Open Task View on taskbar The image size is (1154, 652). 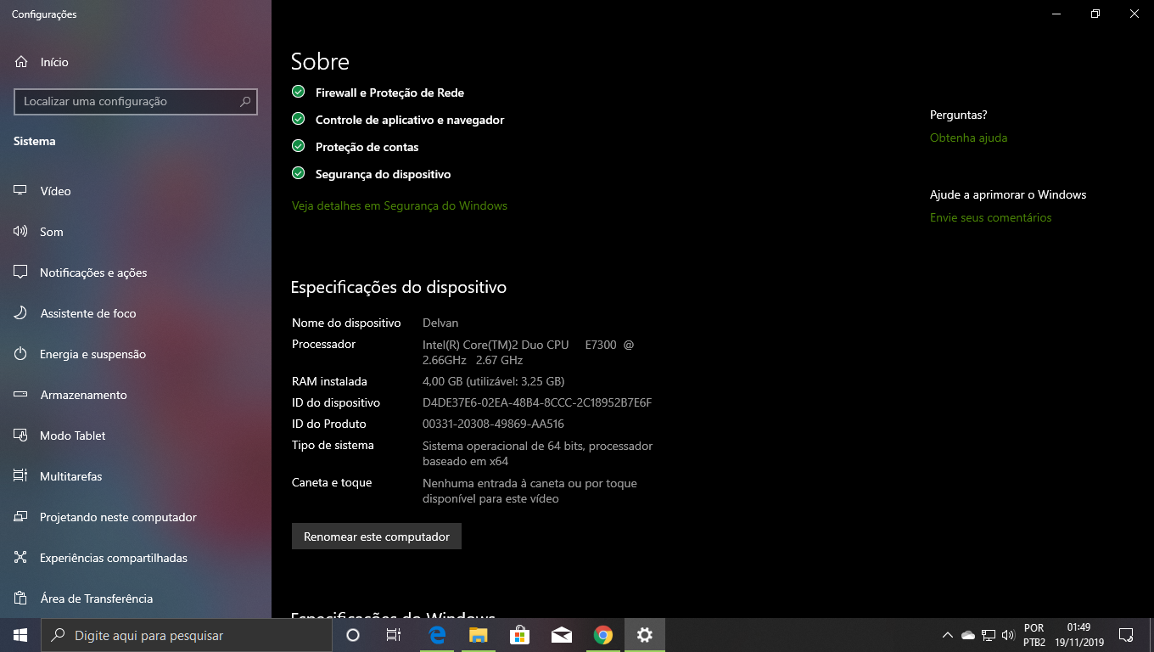coord(394,635)
